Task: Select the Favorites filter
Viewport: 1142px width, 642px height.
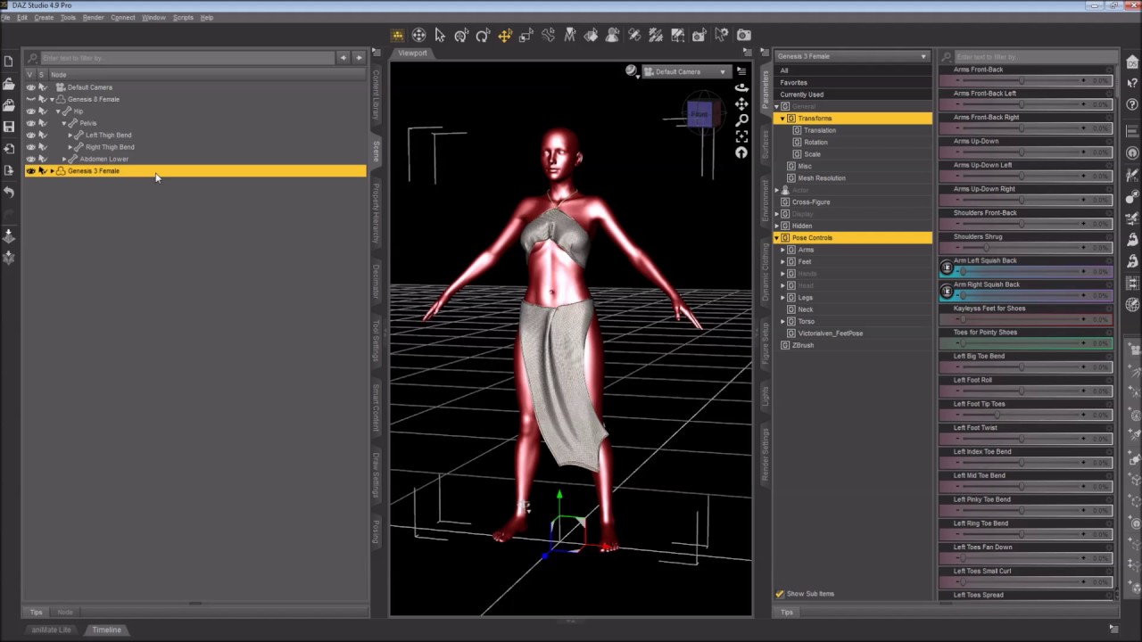Action: coord(793,82)
